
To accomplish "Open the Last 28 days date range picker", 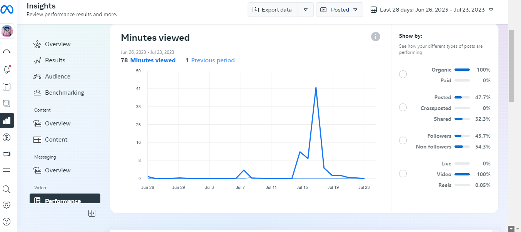I will pyautogui.click(x=432, y=10).
